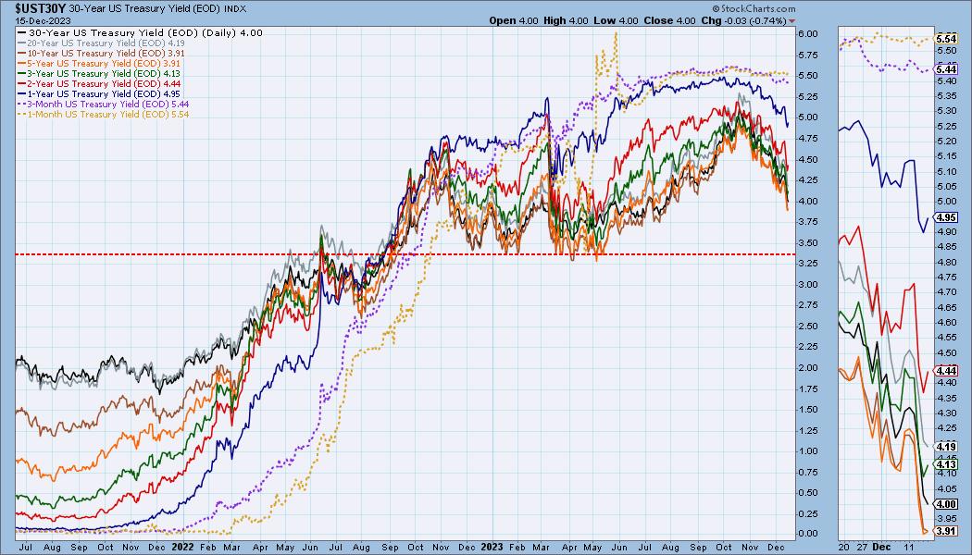Click the Open 4.00 header value
This screenshot has width=972, height=555.
[x=513, y=20]
